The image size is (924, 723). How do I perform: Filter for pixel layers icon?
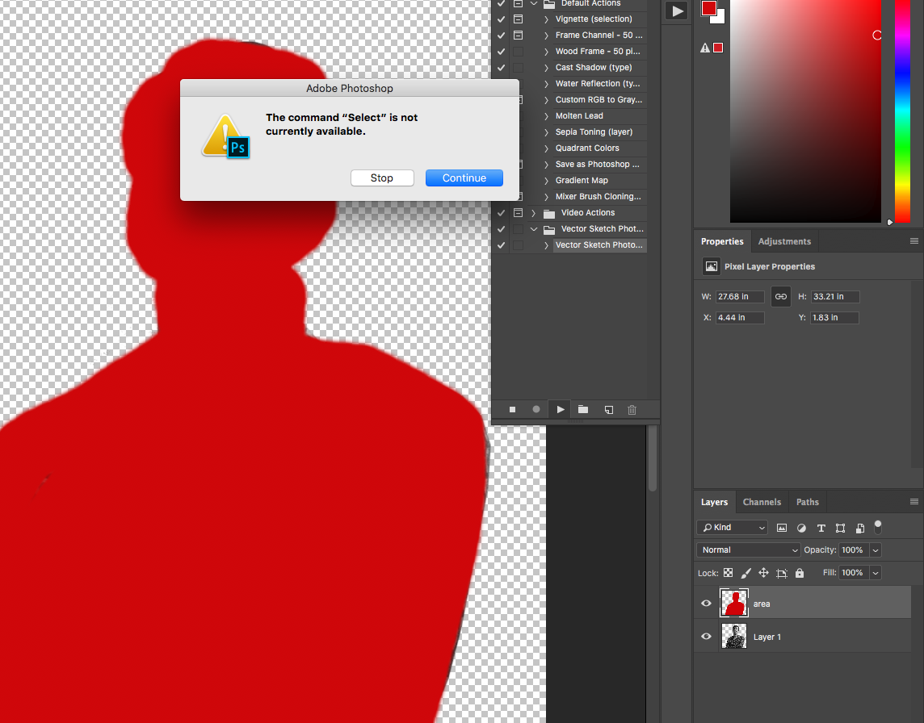tap(781, 528)
